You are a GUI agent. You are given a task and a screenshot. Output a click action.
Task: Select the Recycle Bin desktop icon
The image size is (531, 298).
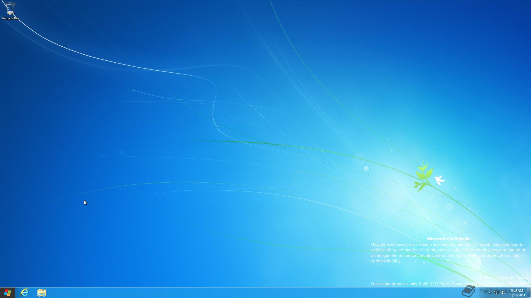point(10,8)
